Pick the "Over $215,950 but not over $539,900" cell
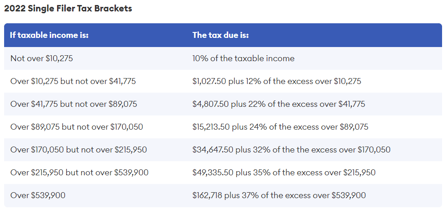Screen dimensions: 448x210 (x=79, y=173)
